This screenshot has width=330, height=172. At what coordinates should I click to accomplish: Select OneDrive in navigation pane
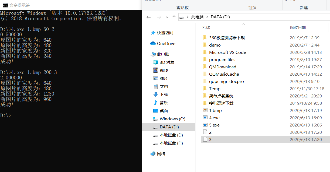[x=166, y=43]
